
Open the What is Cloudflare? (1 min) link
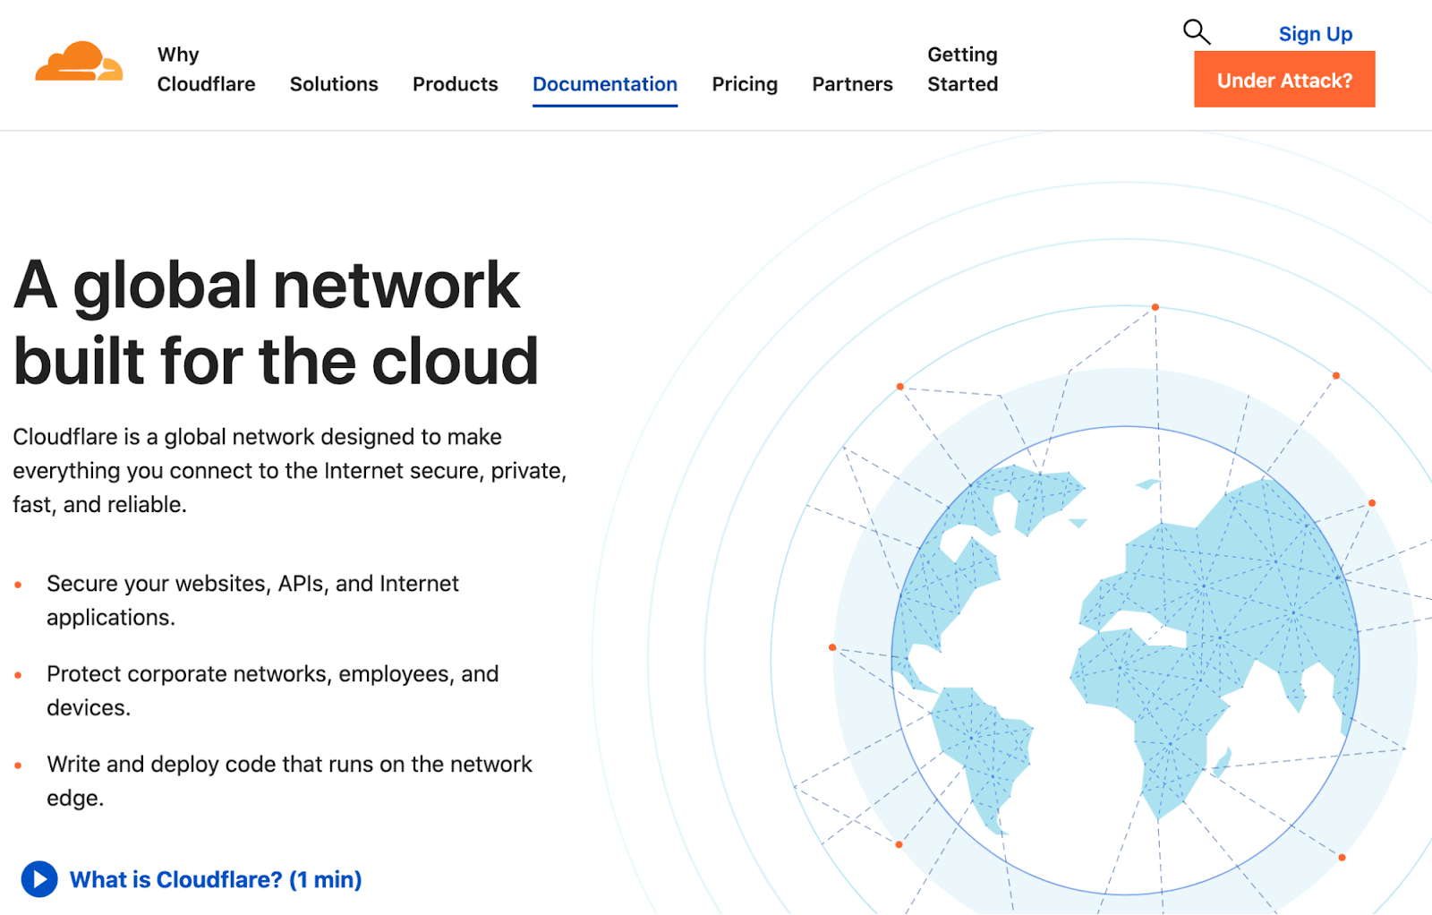[215, 879]
